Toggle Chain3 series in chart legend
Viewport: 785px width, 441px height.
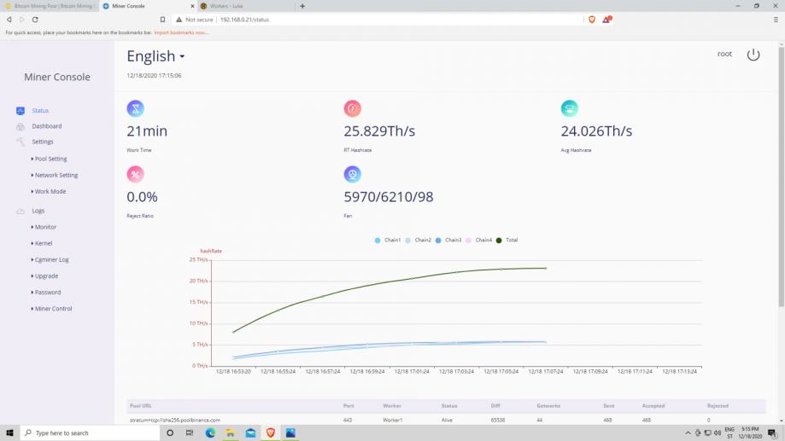(x=448, y=240)
